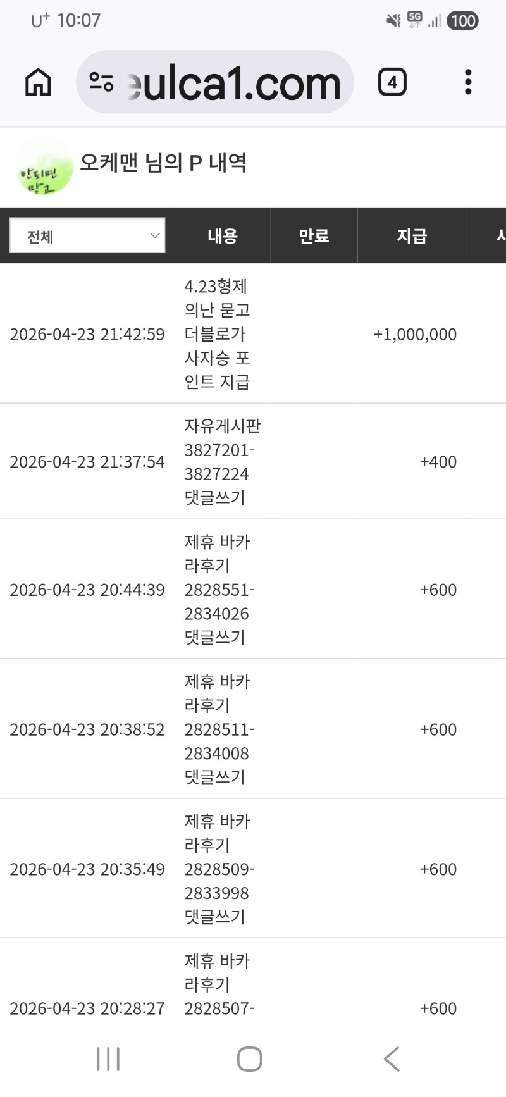Open the browser three-dot menu
The height and width of the screenshot is (1097, 506).
tap(468, 82)
